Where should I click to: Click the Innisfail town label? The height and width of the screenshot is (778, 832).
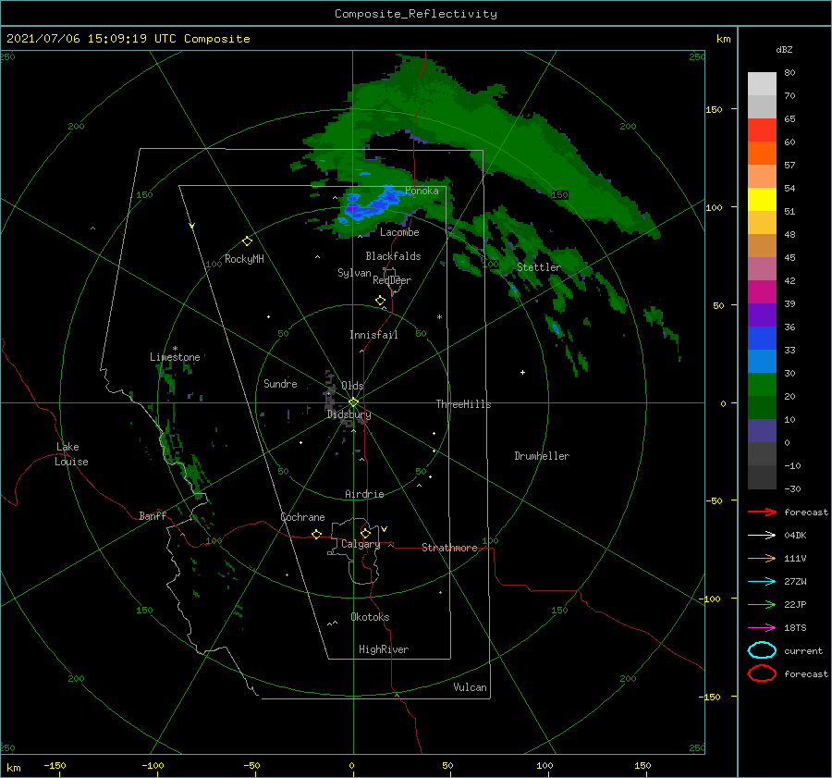[x=373, y=335]
